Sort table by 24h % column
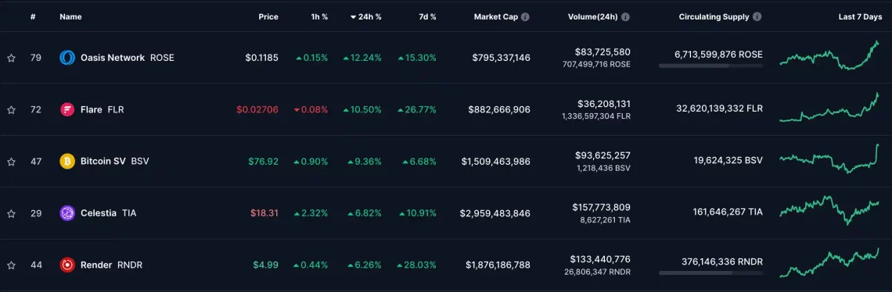892x292 pixels. pos(365,17)
